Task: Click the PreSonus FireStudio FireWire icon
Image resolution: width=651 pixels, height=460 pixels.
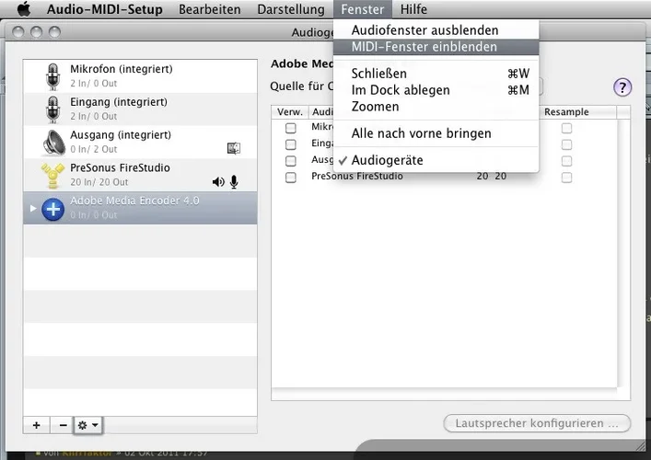Action: (52, 176)
